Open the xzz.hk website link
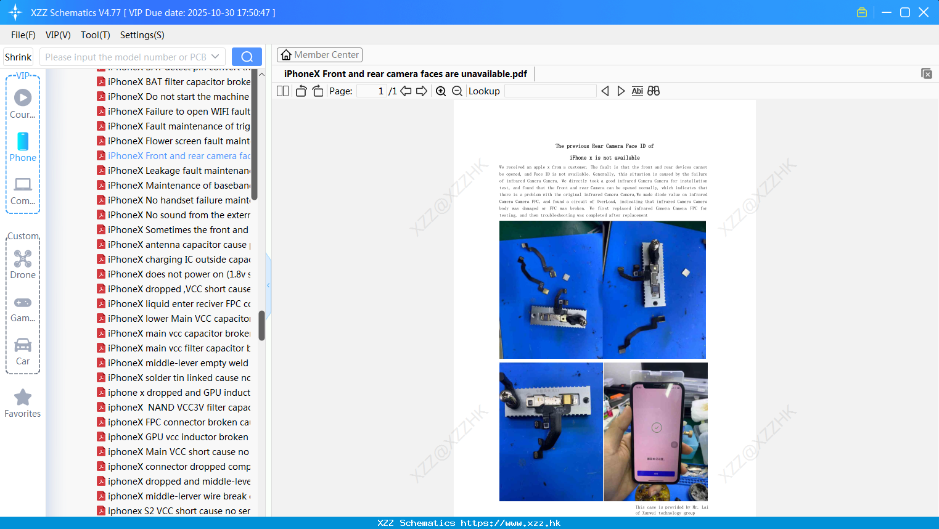Screen dimensions: 939x529 (511, 523)
